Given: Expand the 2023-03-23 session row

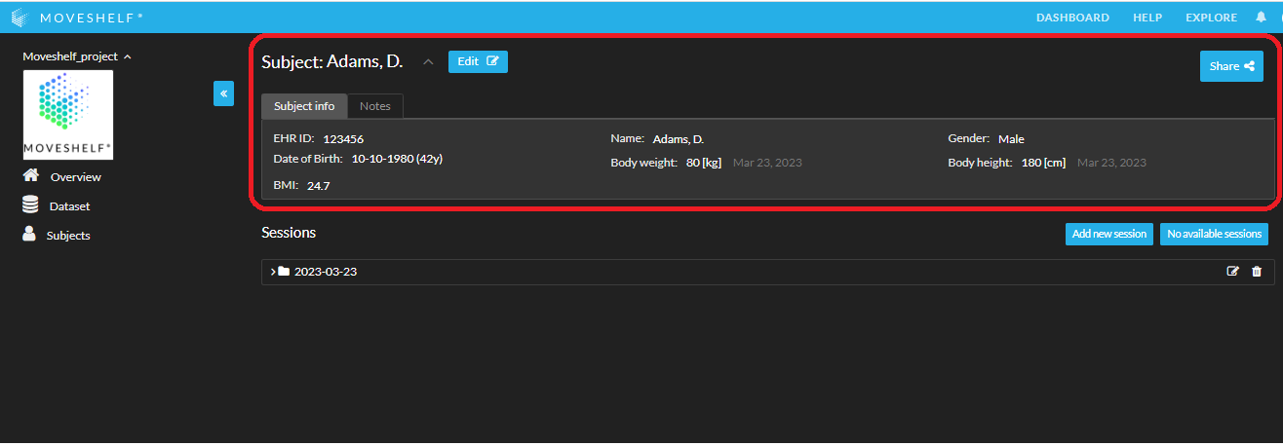Looking at the screenshot, I should click(x=273, y=272).
